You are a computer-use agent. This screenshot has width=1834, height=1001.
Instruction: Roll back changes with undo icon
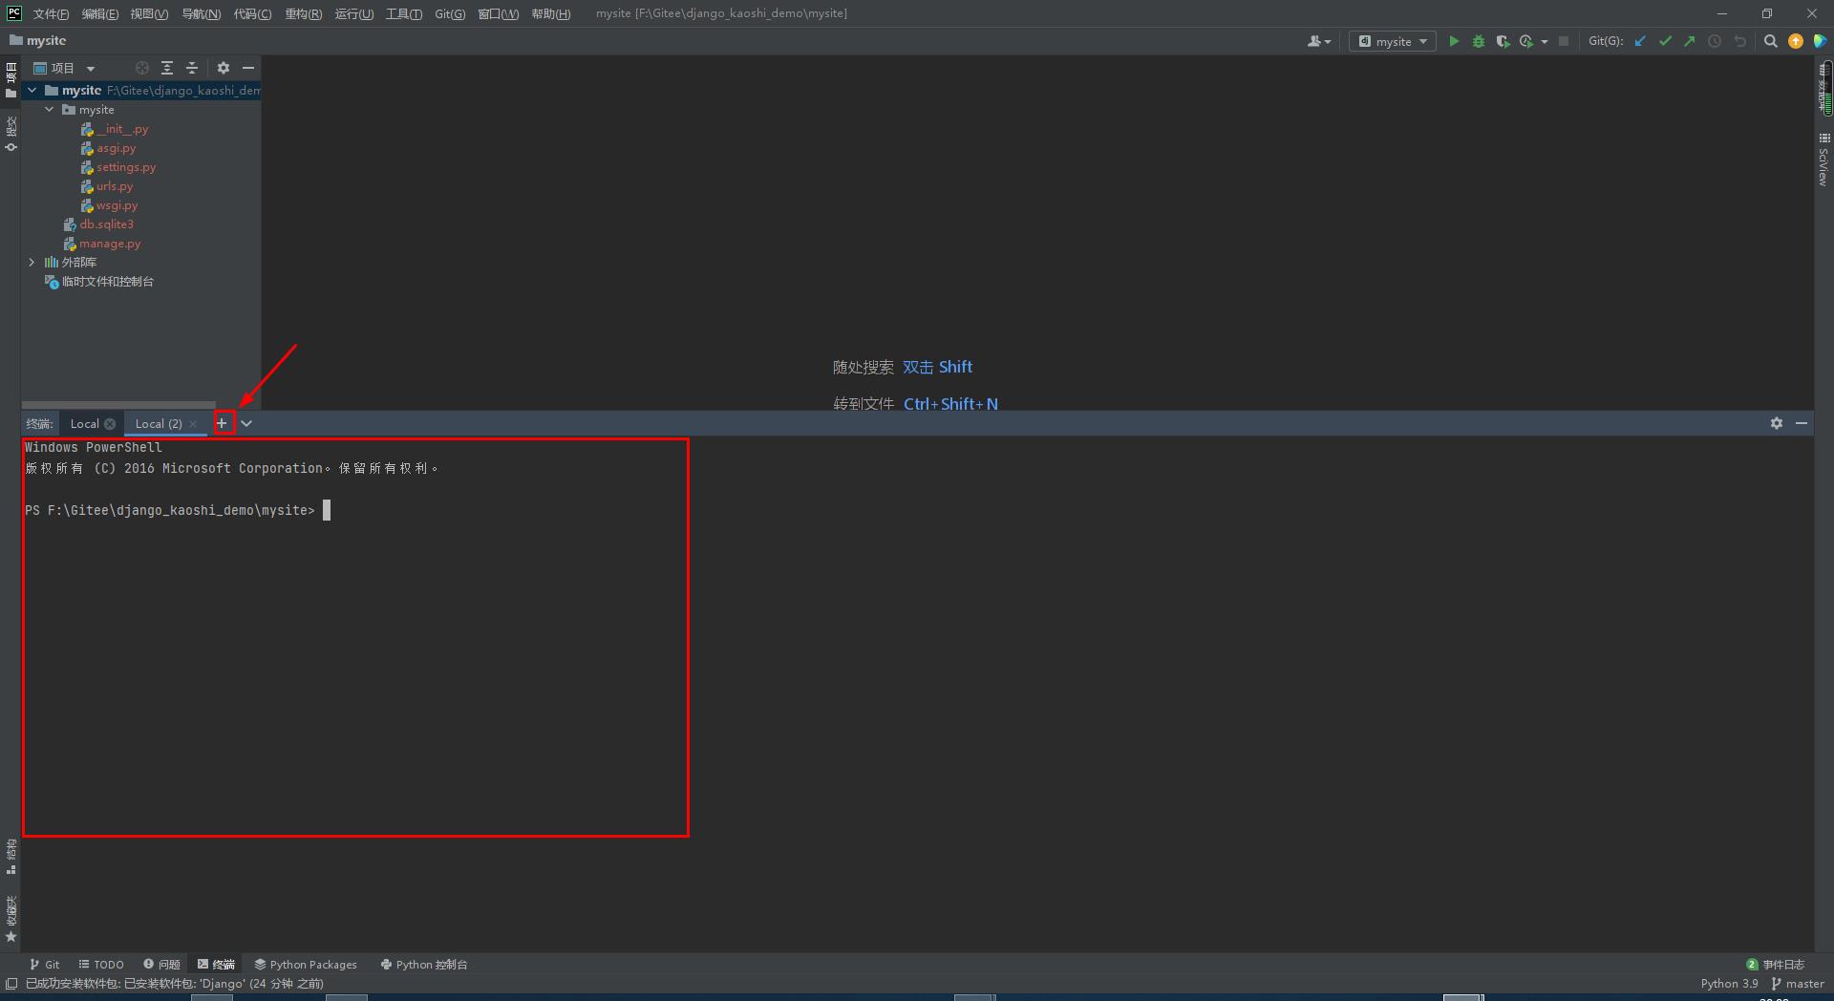pos(1739,41)
